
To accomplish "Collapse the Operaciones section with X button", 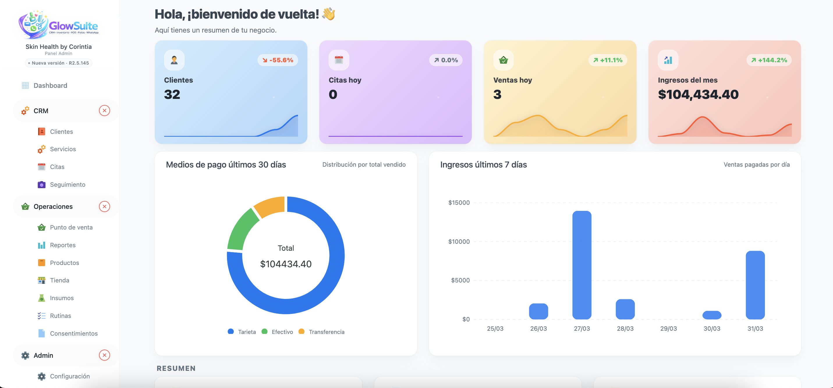I will click(104, 207).
